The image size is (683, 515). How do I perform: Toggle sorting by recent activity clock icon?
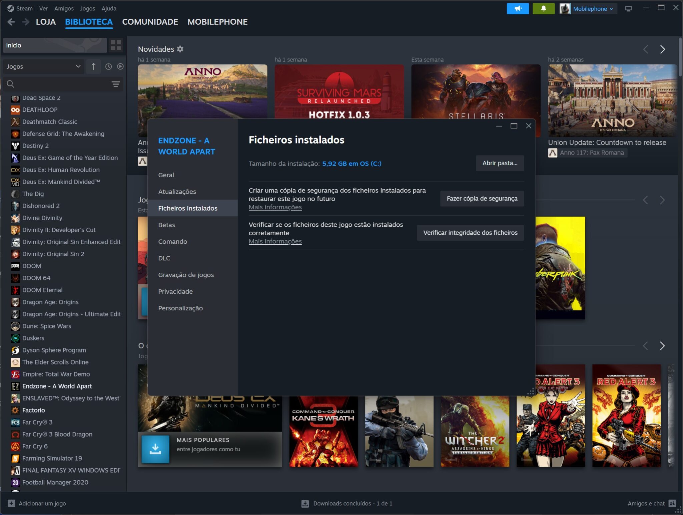[108, 66]
